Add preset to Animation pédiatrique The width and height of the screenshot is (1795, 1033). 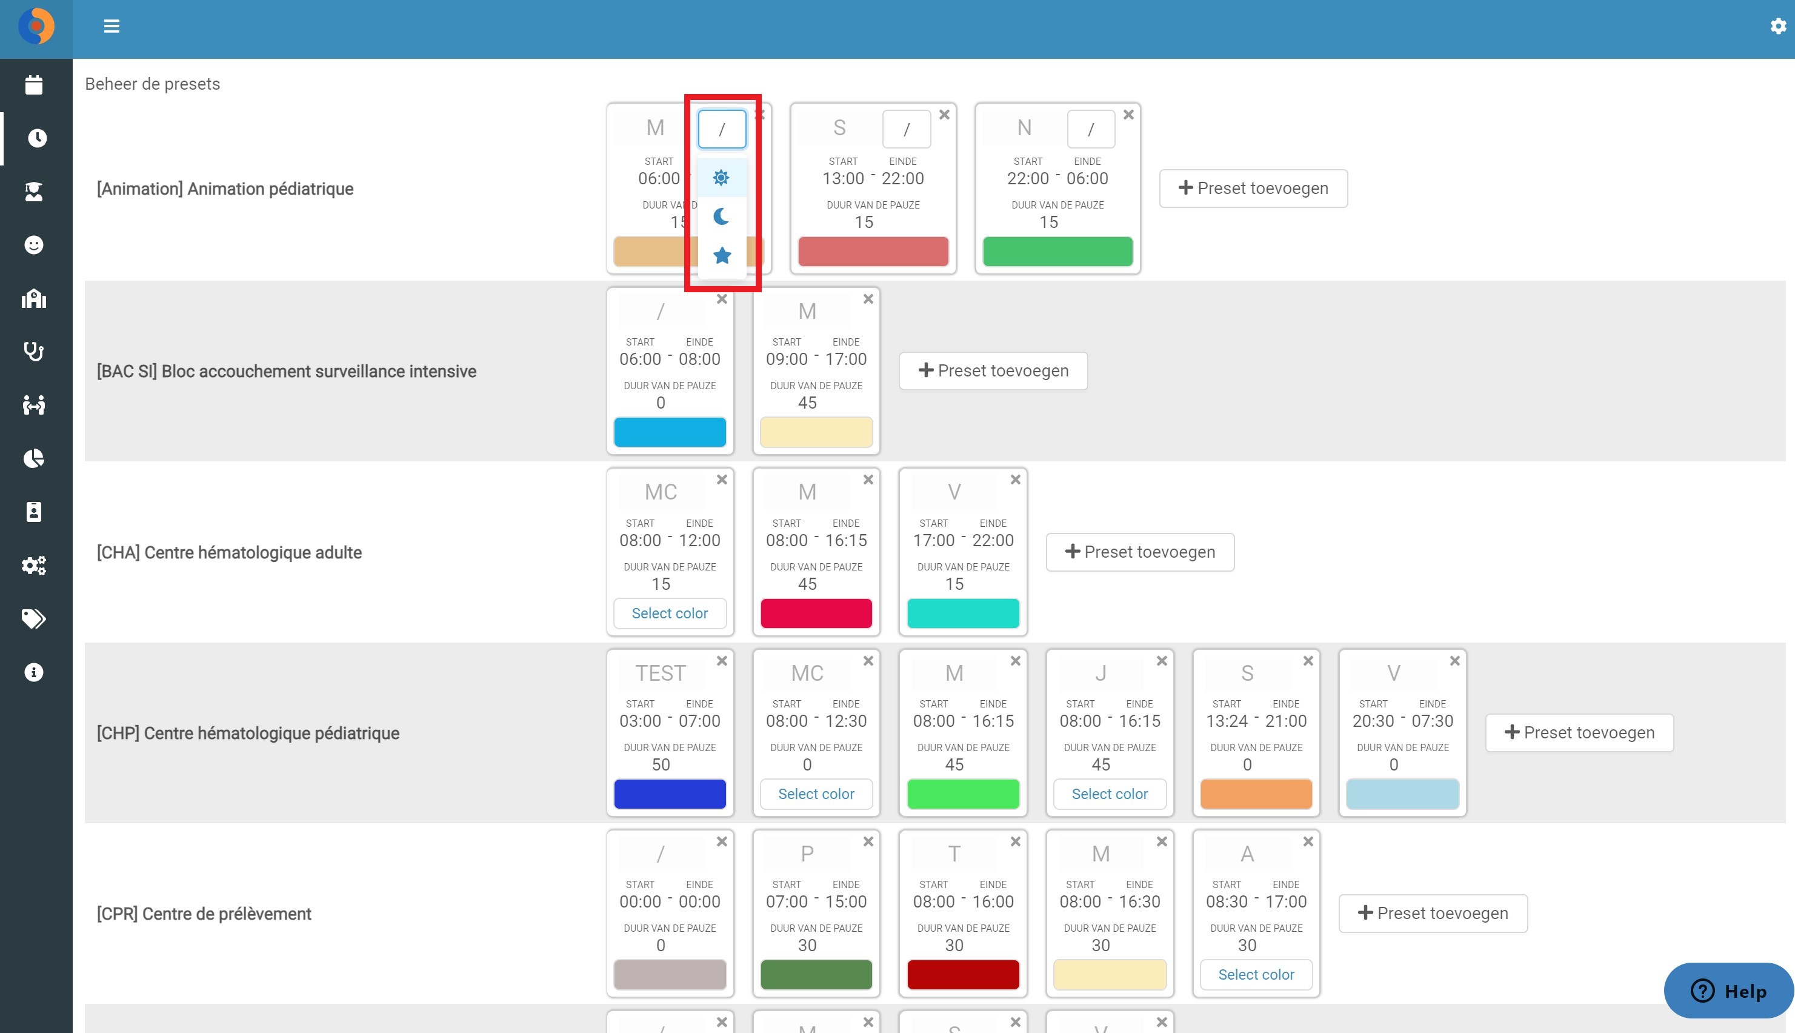click(x=1253, y=188)
